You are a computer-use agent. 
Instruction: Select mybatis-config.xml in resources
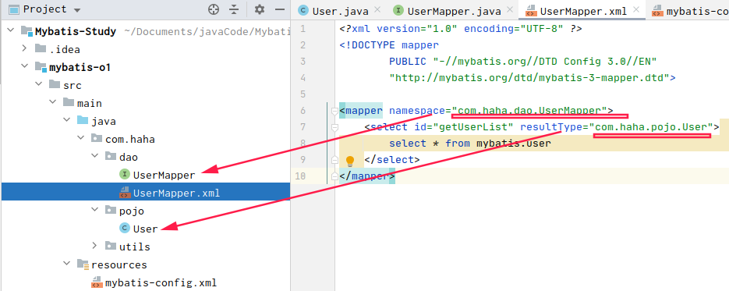coord(161,282)
